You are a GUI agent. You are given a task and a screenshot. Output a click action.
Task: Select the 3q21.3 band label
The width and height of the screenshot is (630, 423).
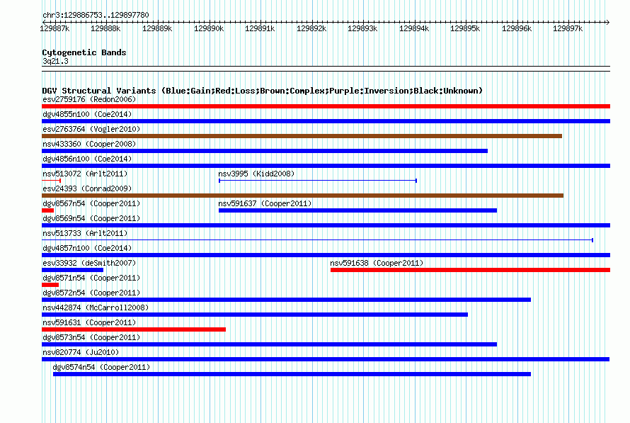(x=55, y=61)
